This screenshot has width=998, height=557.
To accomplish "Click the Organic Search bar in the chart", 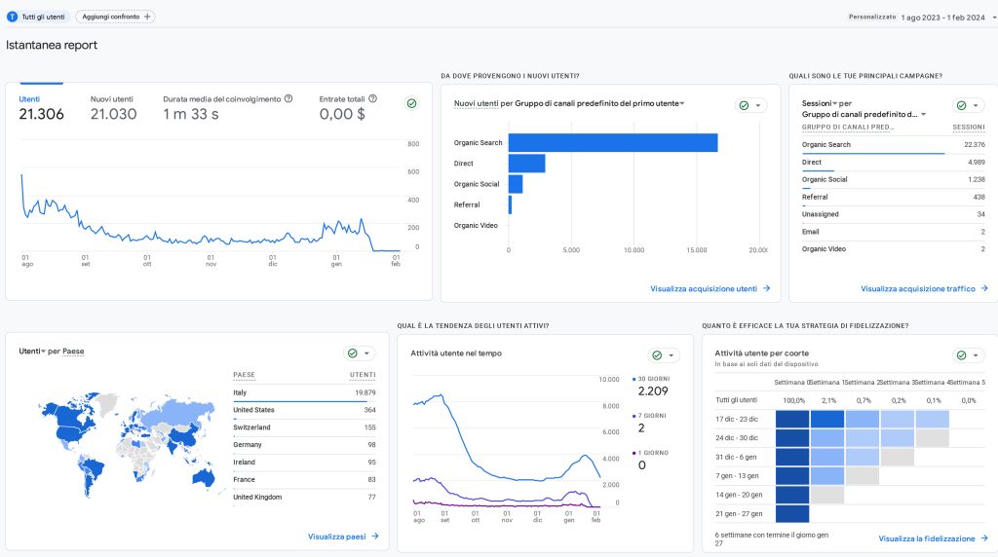I will [x=612, y=143].
